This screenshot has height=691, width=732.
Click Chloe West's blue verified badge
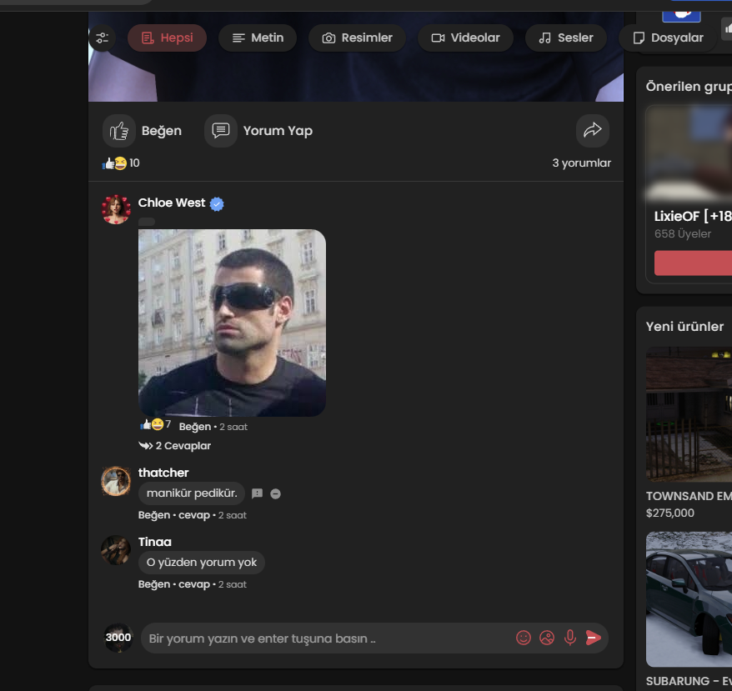tap(217, 204)
